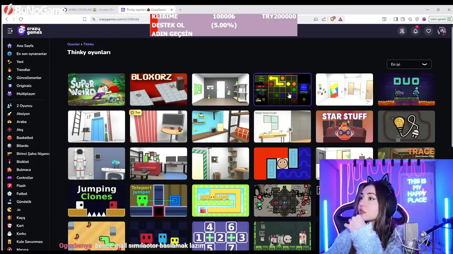Open Güncellenenler in sidebar

coord(29,78)
